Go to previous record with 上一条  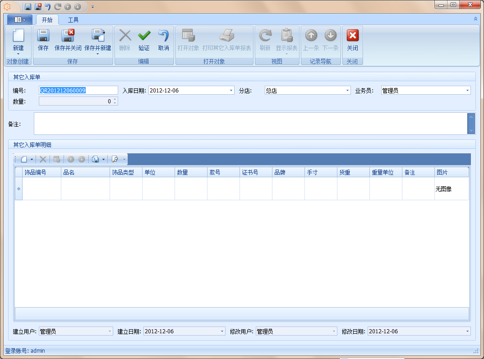pos(311,40)
